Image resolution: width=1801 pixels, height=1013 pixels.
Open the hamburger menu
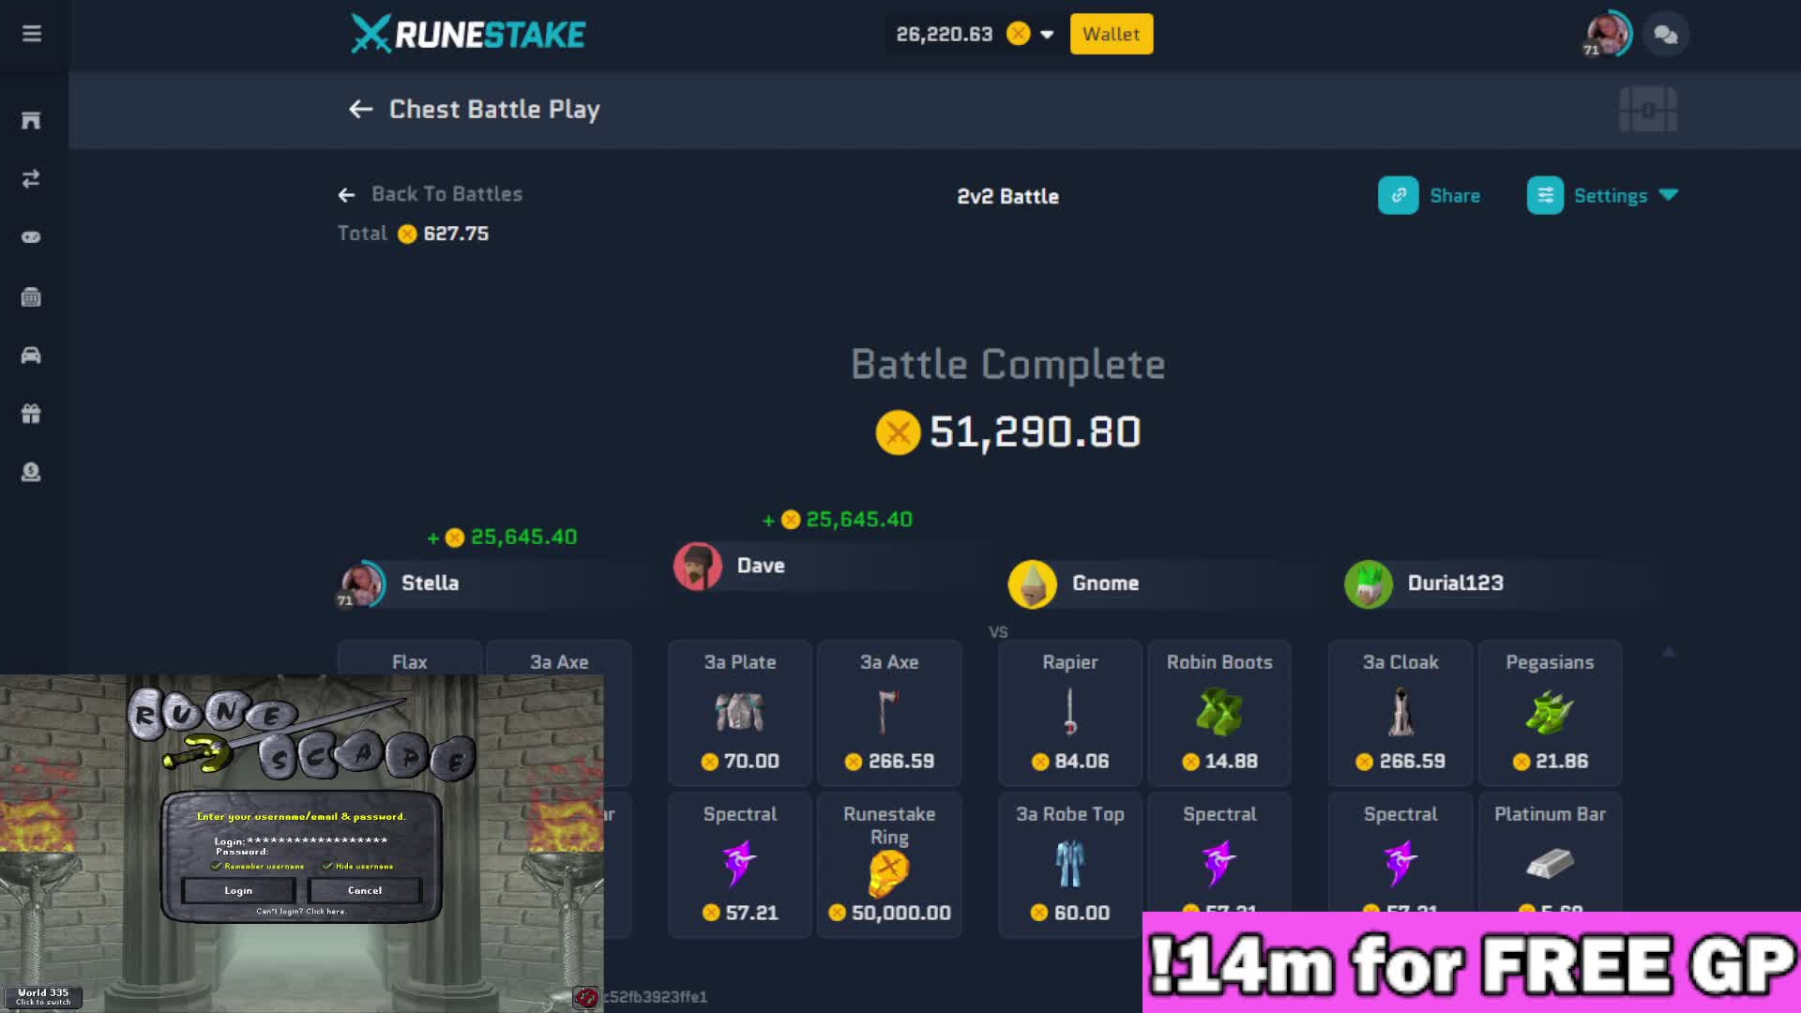coord(32,34)
